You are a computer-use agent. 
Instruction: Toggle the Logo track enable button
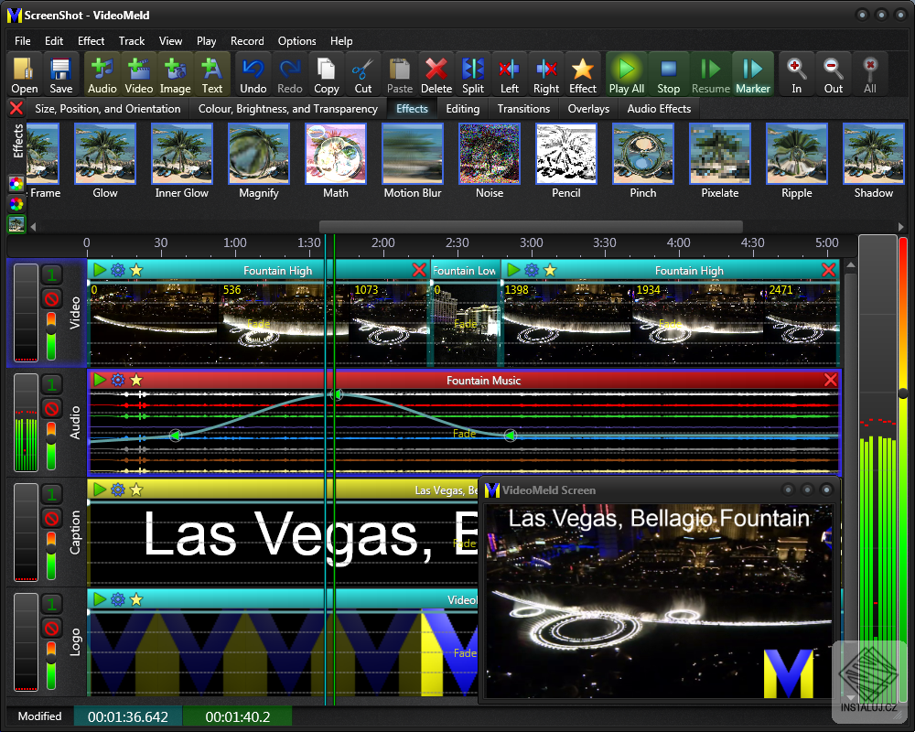click(51, 604)
